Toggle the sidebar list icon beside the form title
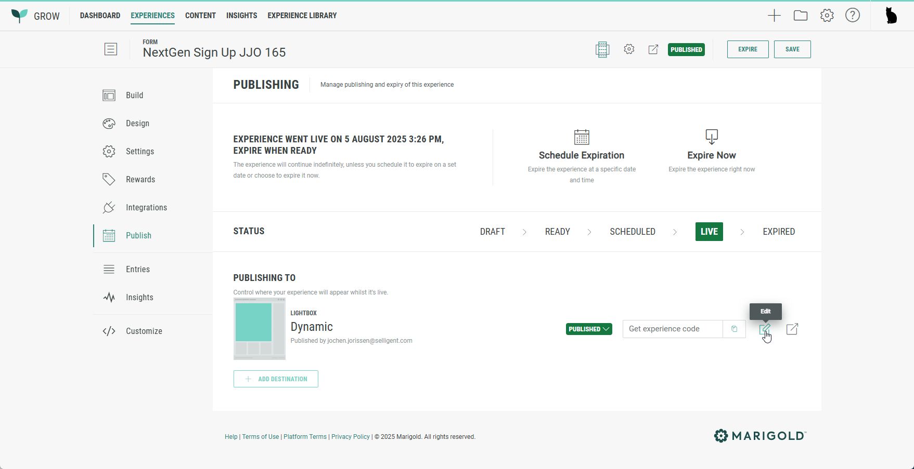Screen dimensions: 914x469 [111, 49]
